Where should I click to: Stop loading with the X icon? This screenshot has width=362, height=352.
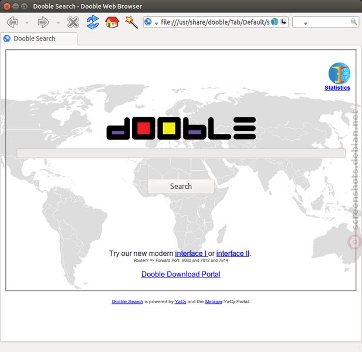73,22
